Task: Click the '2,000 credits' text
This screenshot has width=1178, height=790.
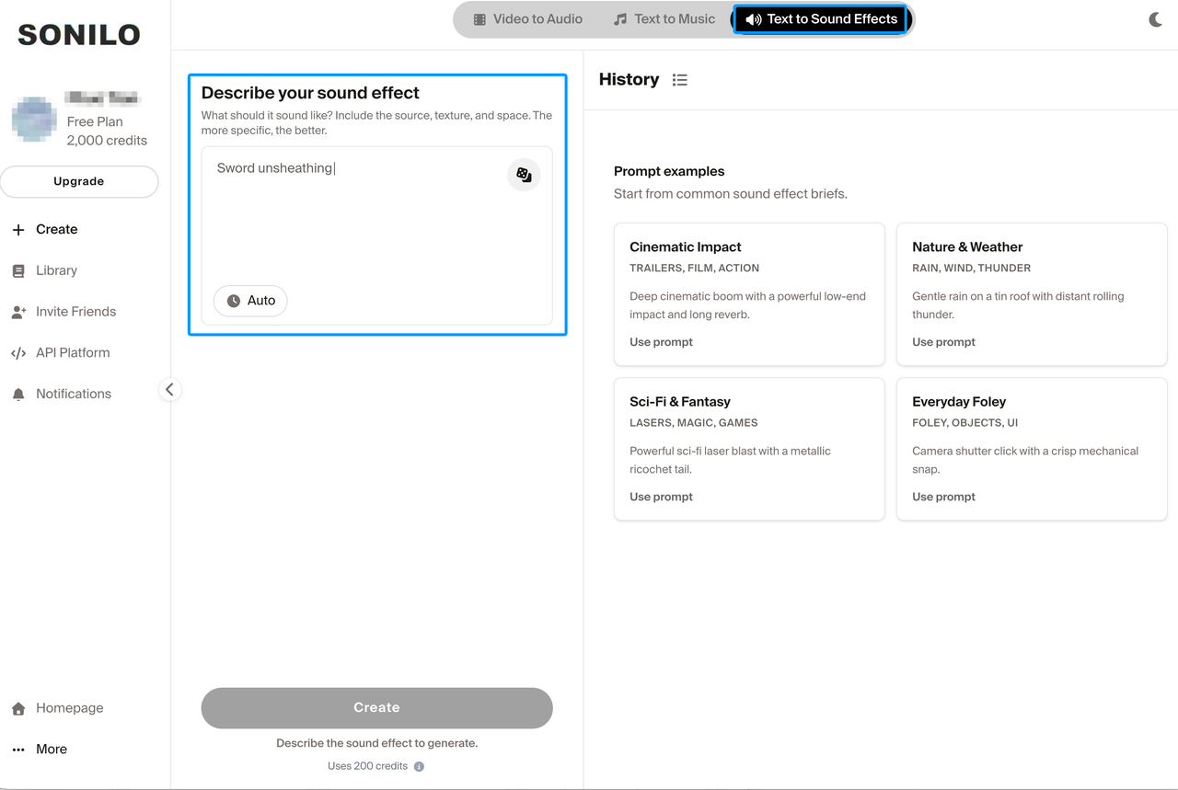Action: (107, 141)
